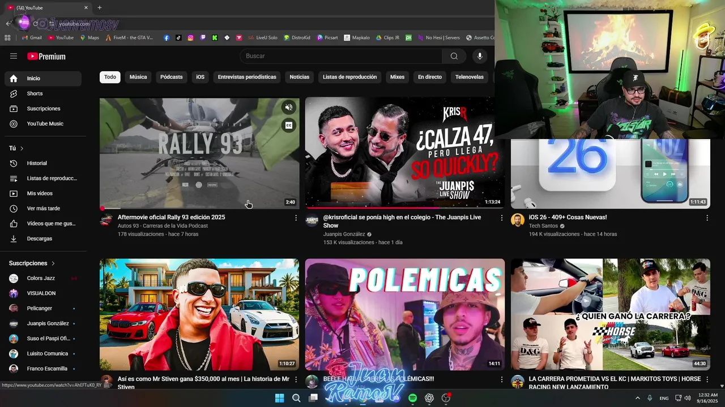Open the iOS 26 video thumbnail
Image resolution: width=725 pixels, height=407 pixels.
(611, 174)
